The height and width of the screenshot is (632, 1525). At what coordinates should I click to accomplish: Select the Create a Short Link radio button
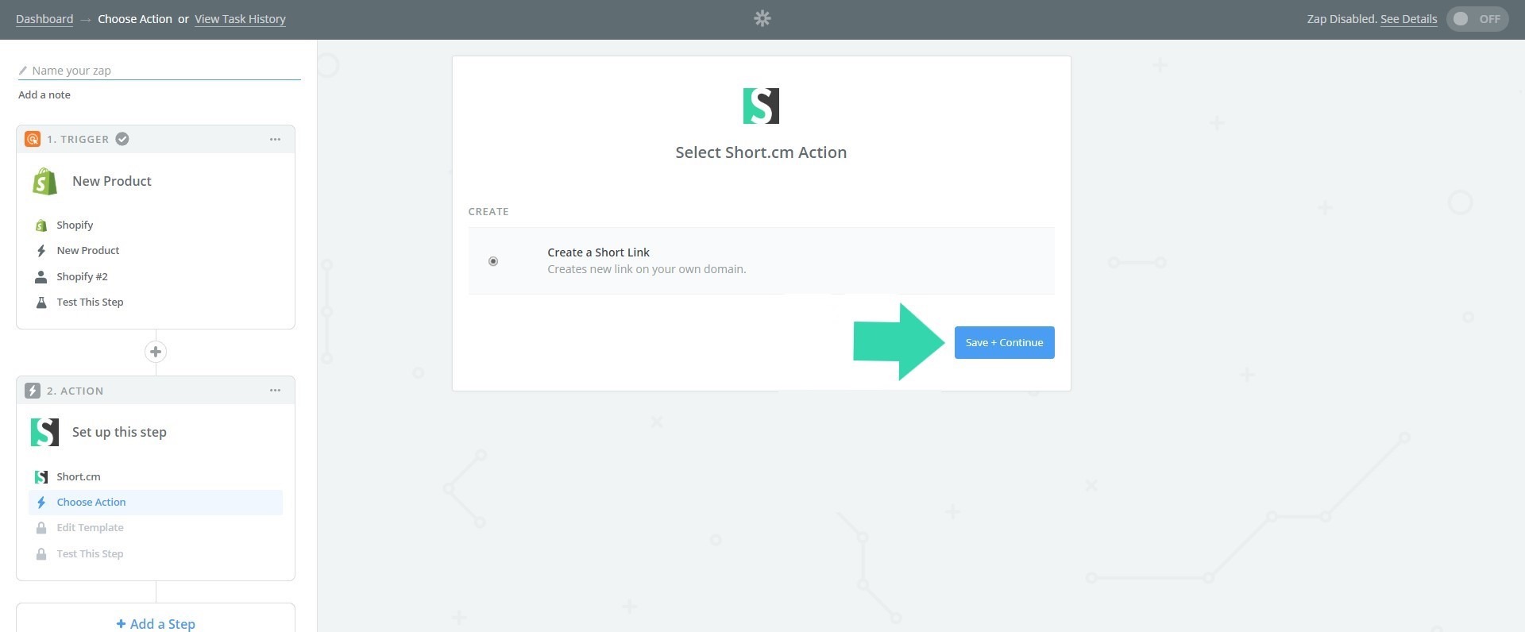click(493, 261)
